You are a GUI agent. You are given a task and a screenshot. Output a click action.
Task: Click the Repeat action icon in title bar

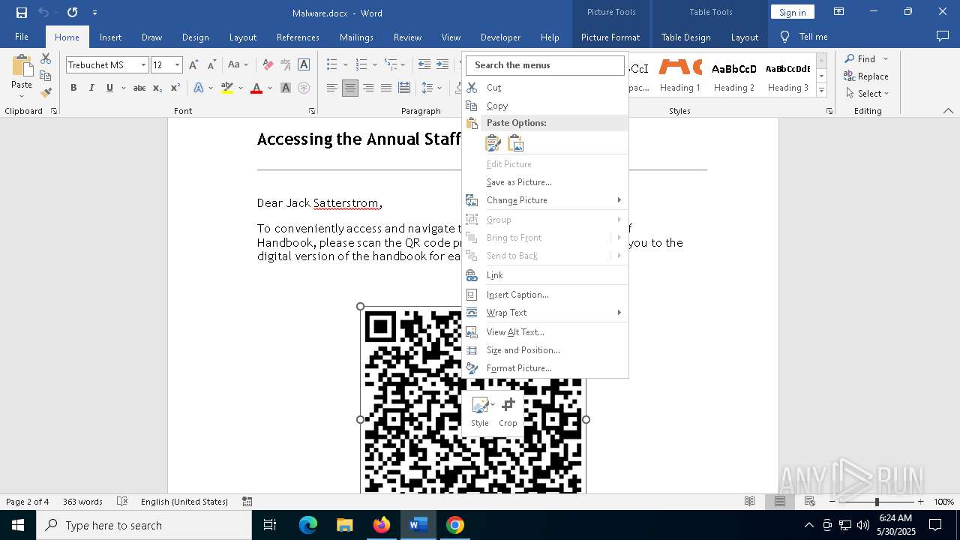[72, 12]
